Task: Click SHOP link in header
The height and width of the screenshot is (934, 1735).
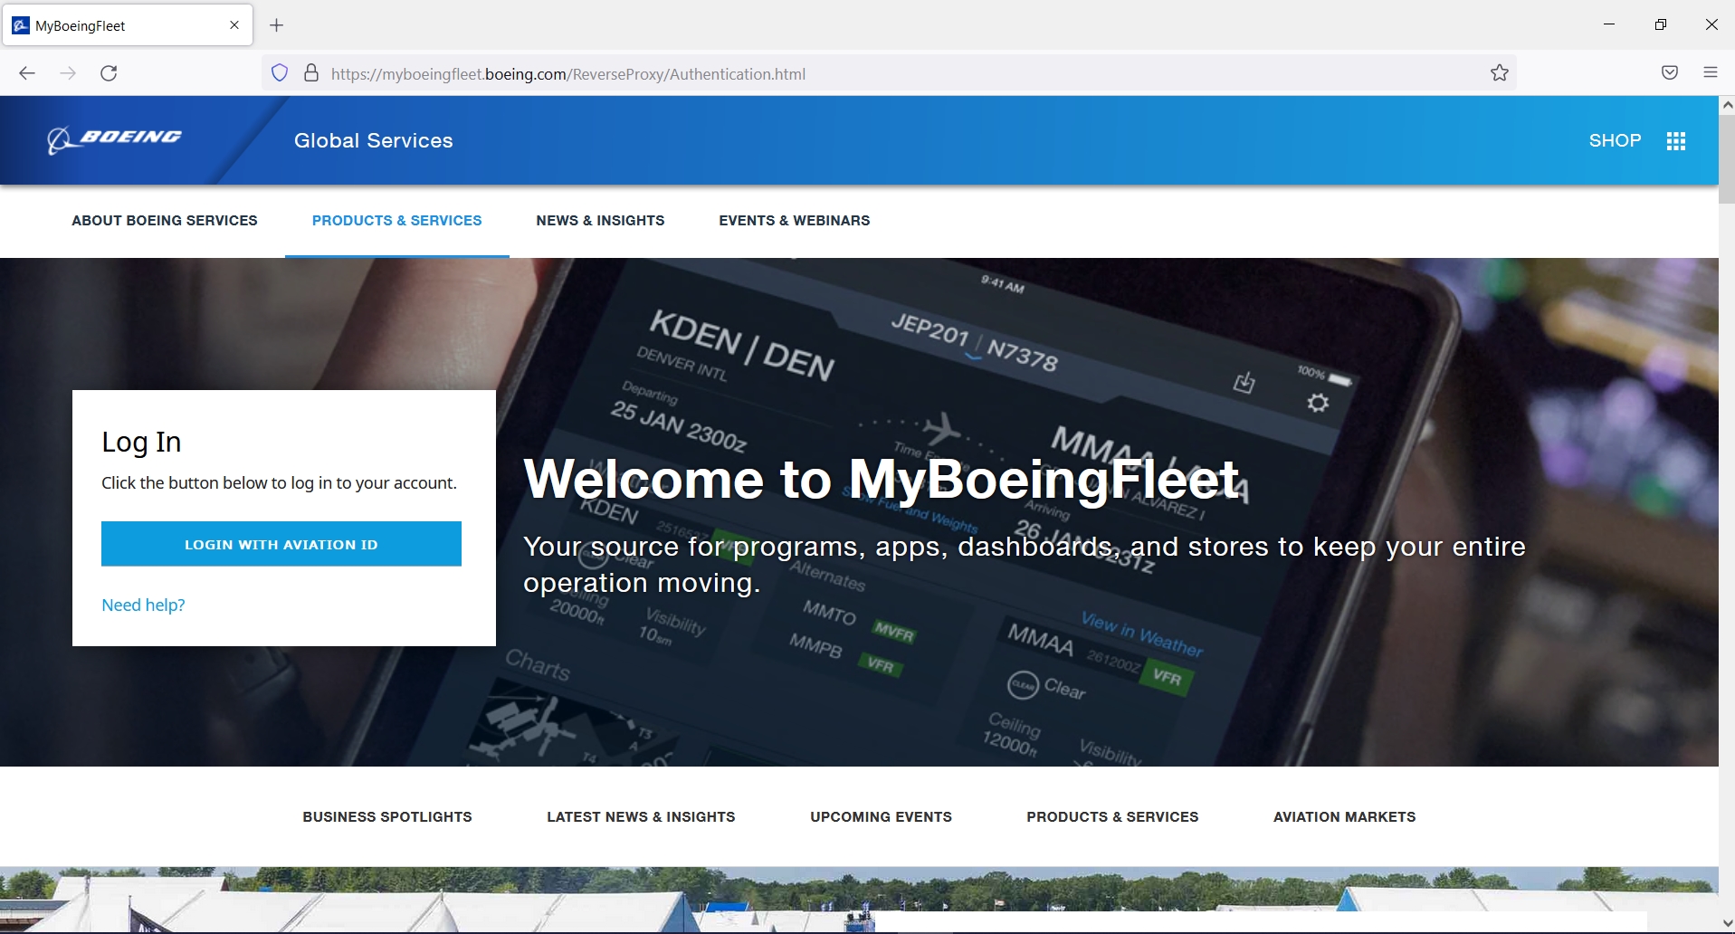Action: coord(1615,141)
